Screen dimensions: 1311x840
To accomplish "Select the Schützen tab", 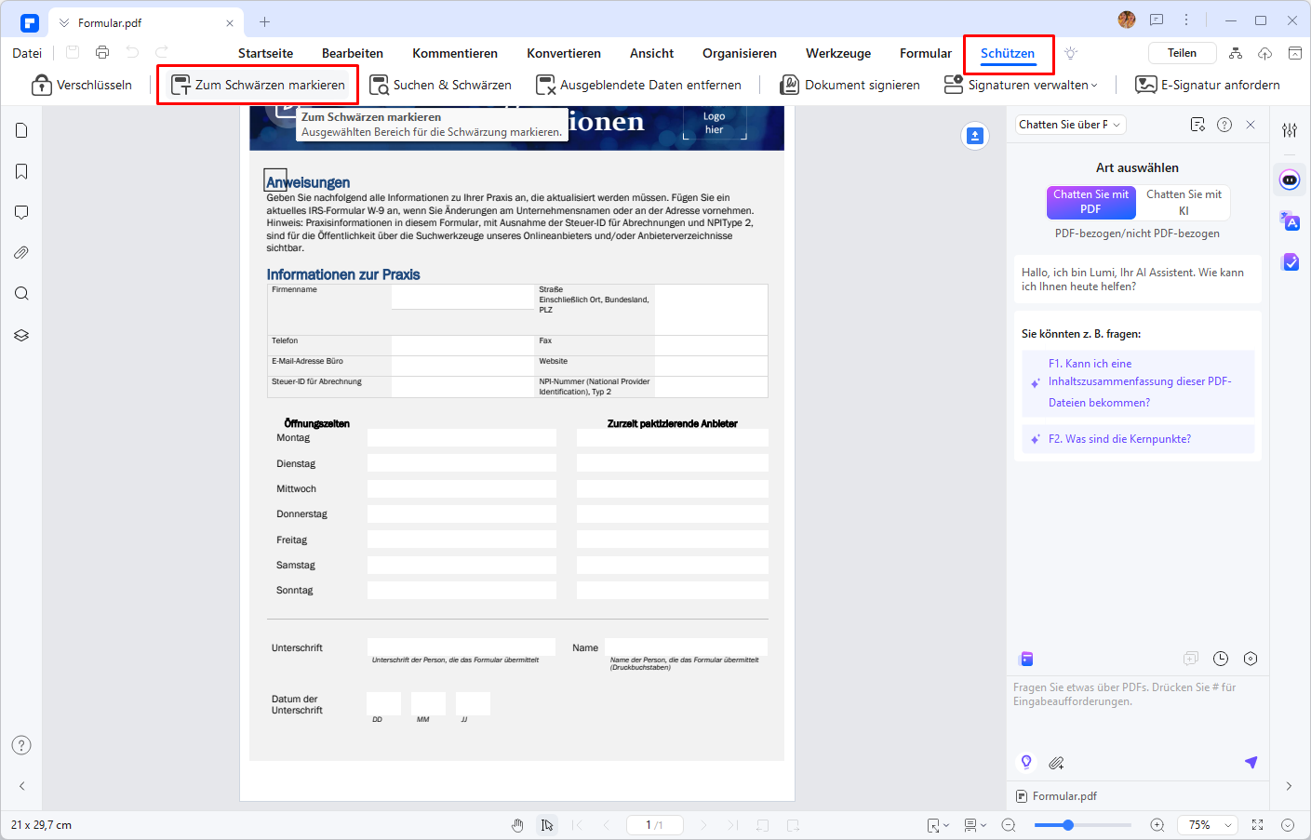I will click(1008, 53).
